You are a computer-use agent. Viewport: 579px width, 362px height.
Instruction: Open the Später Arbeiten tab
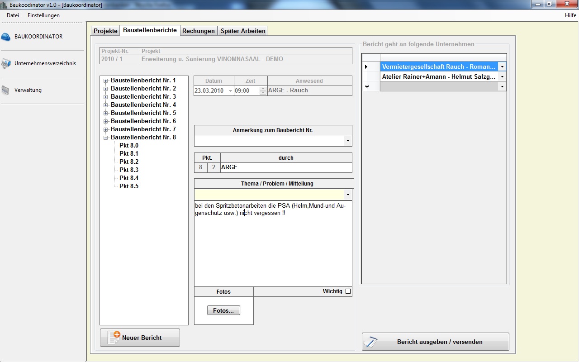point(243,31)
